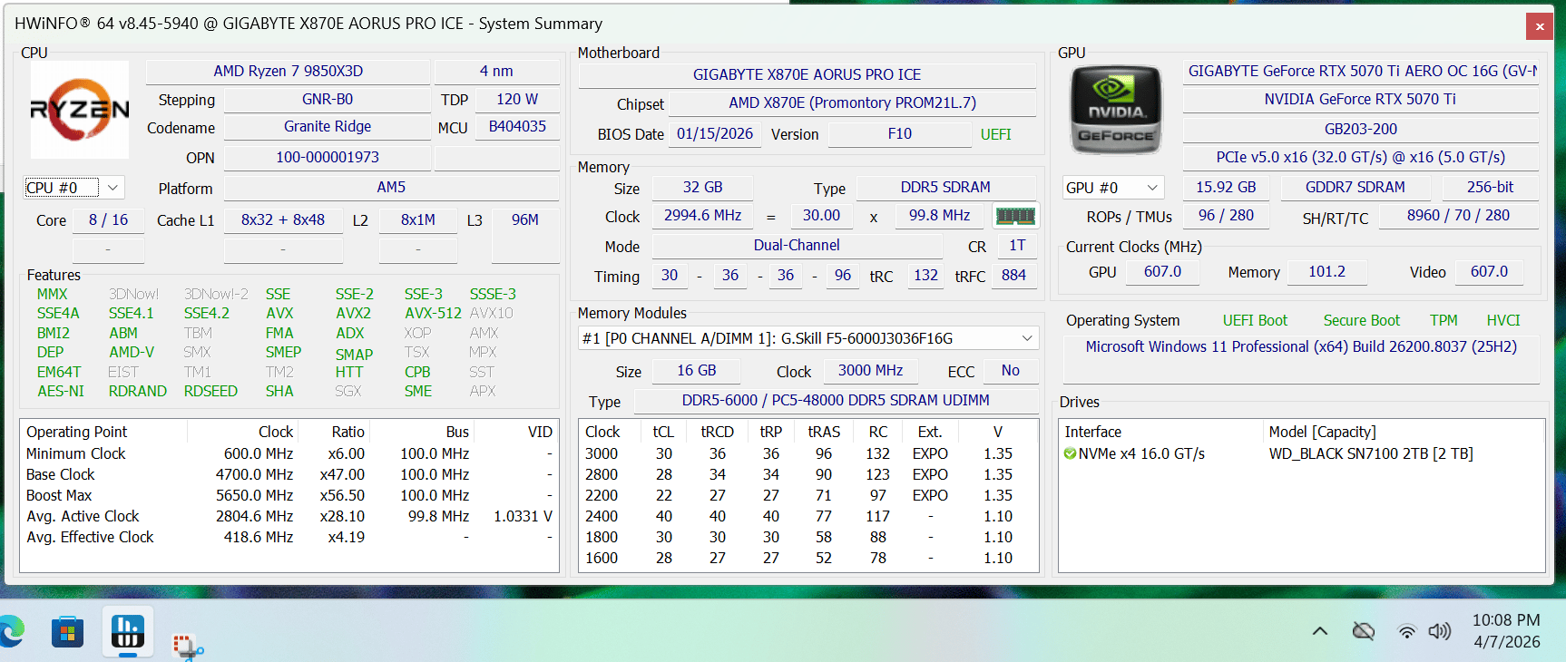Click the module type DDR5-6000 / PC5-48000 field
The width and height of the screenshot is (1566, 662).
[x=836, y=400]
